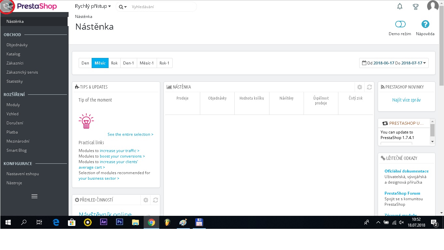The image size is (444, 250).
Task: Click the 'Najít více zpráv' link
Action: point(406,100)
